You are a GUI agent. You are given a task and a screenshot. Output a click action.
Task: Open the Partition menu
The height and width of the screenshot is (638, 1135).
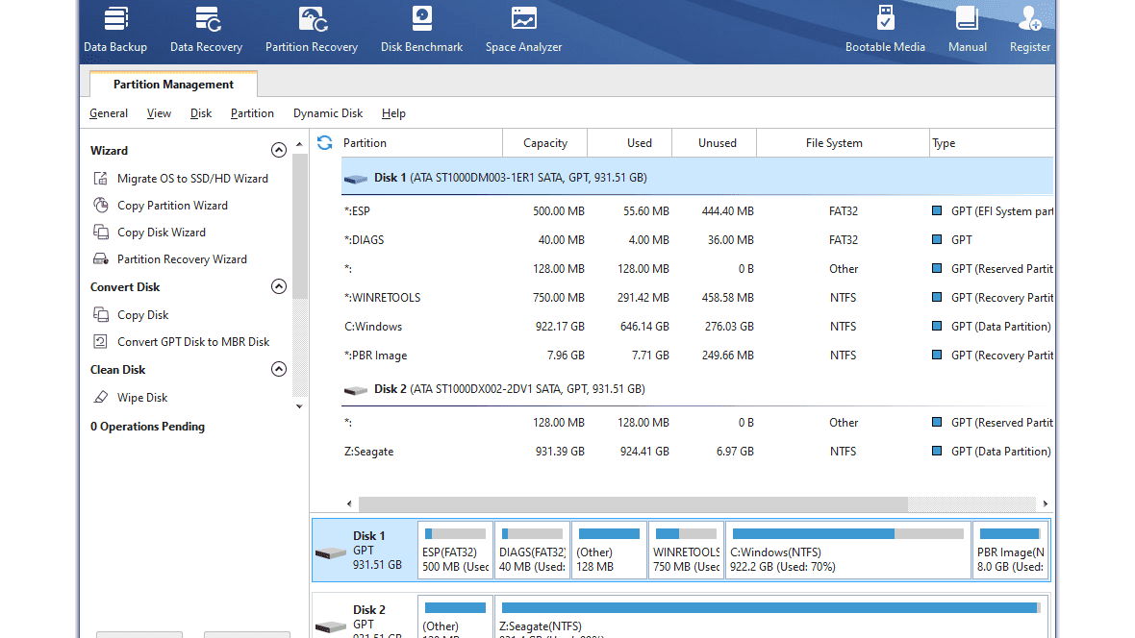[252, 113]
